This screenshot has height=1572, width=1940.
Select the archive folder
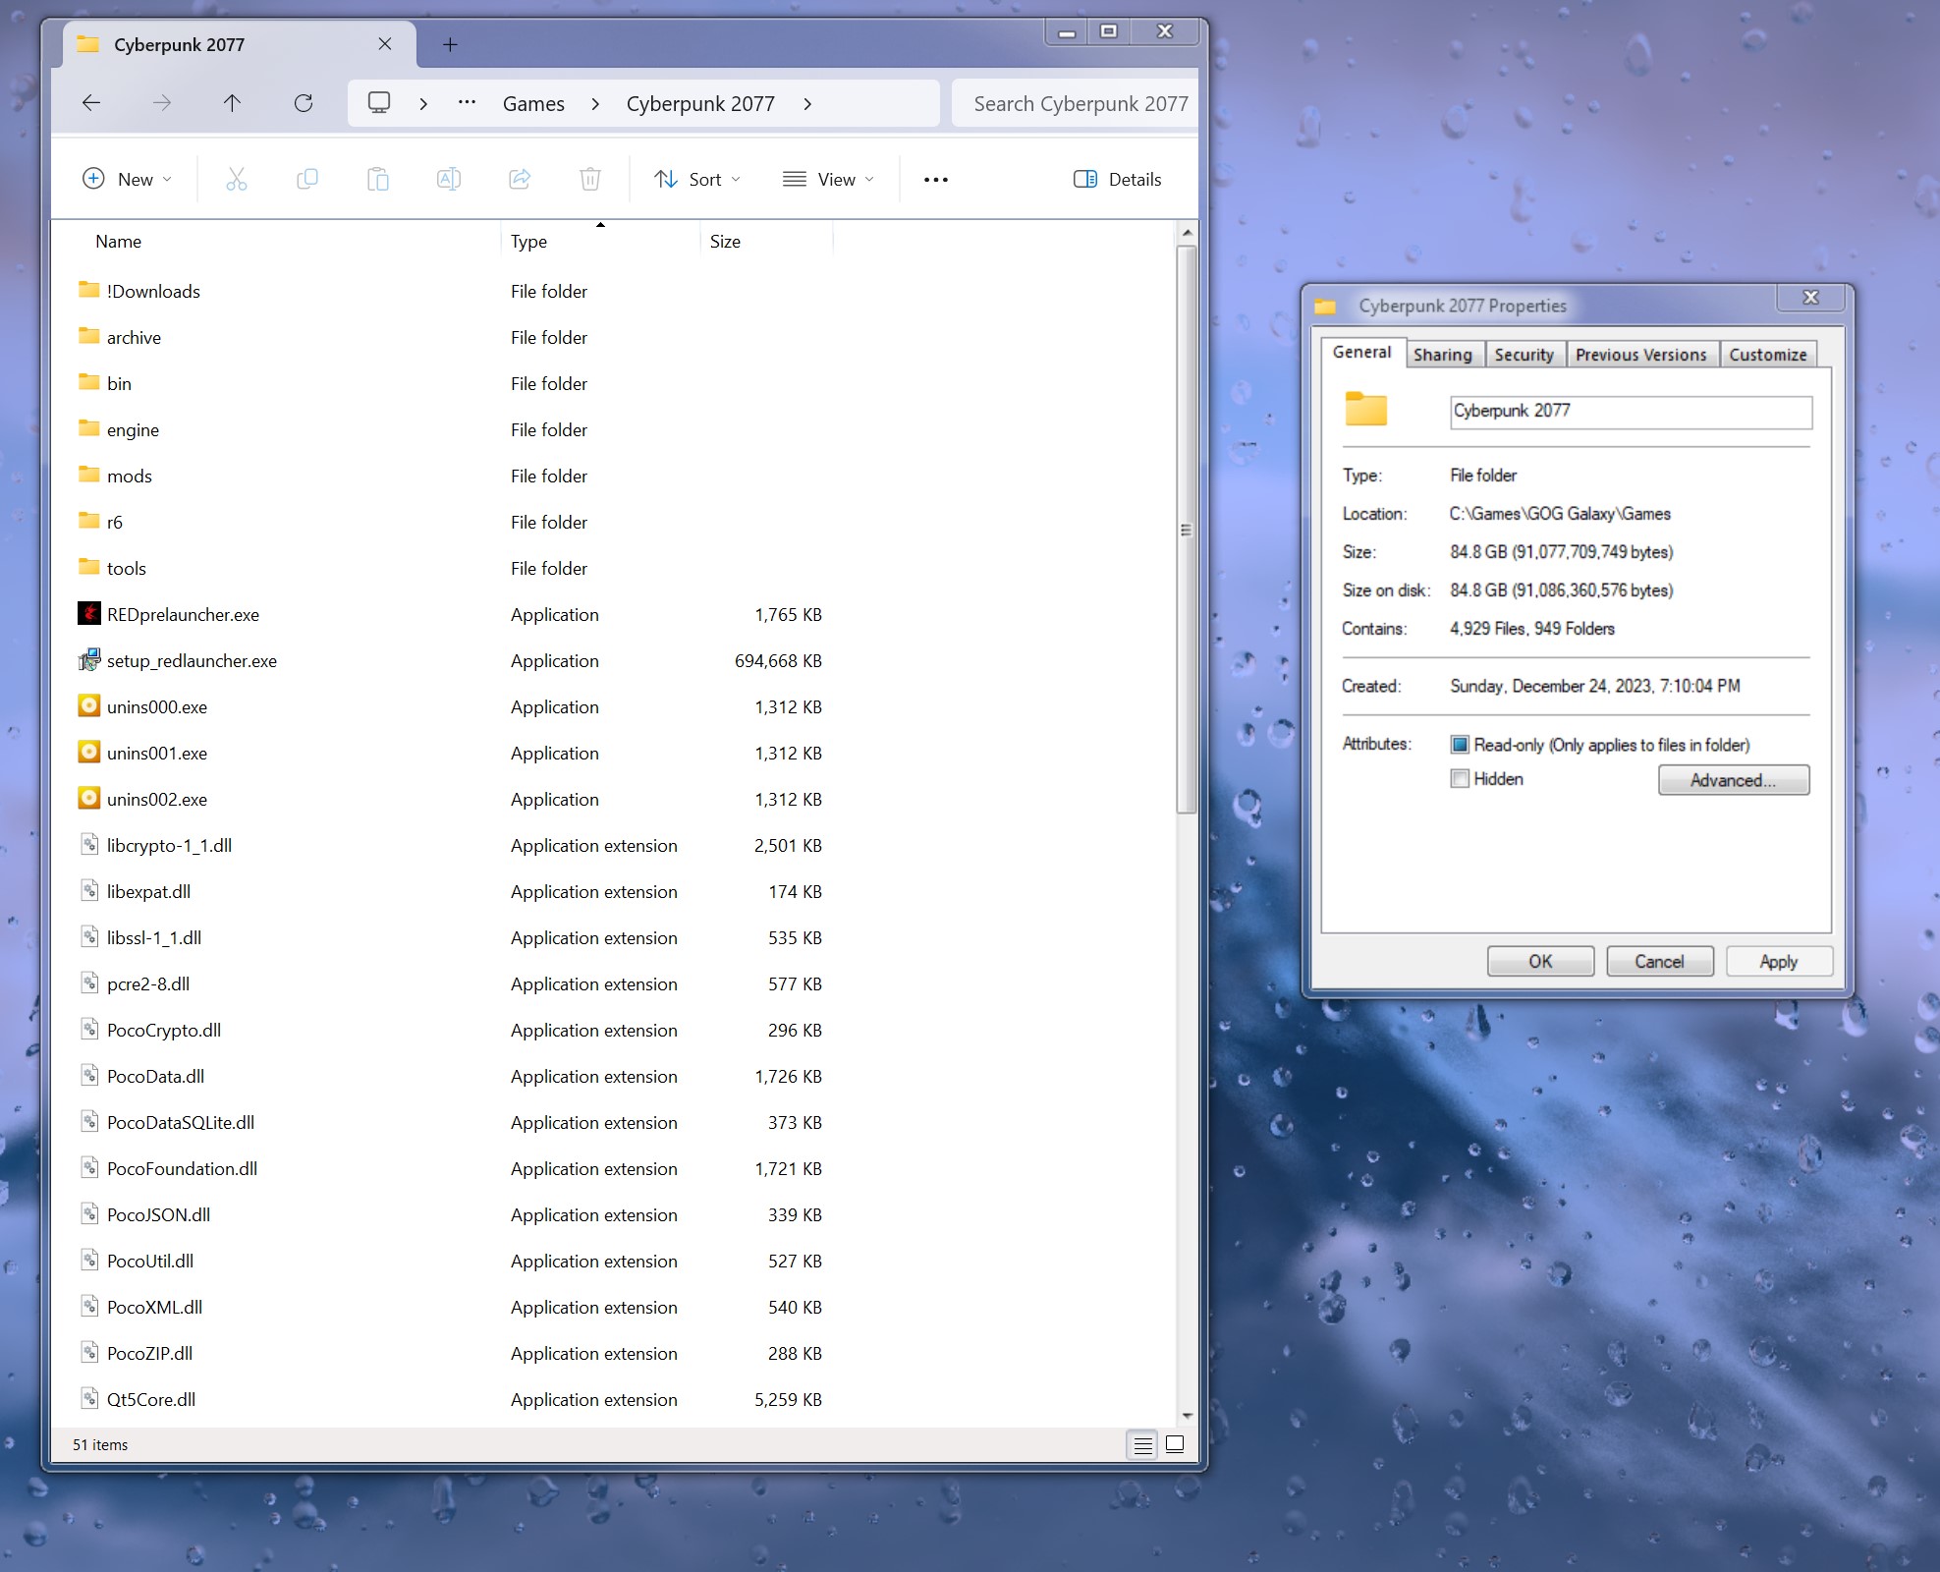[134, 337]
